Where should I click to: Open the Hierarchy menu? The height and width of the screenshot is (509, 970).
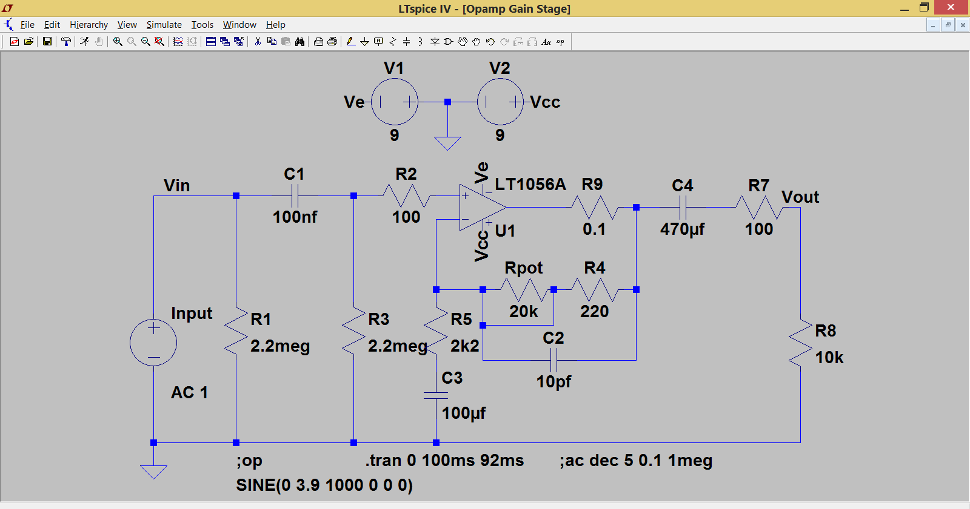pos(89,25)
